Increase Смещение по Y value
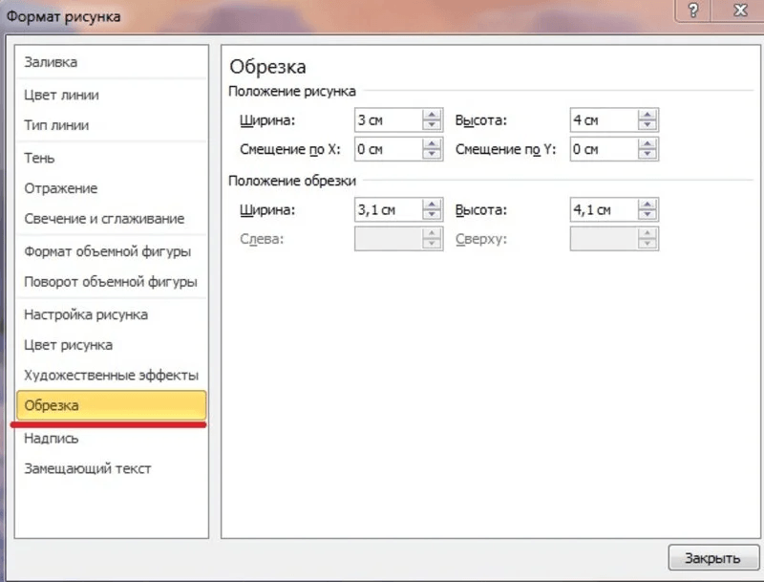Image resolution: width=764 pixels, height=582 pixels. point(648,143)
